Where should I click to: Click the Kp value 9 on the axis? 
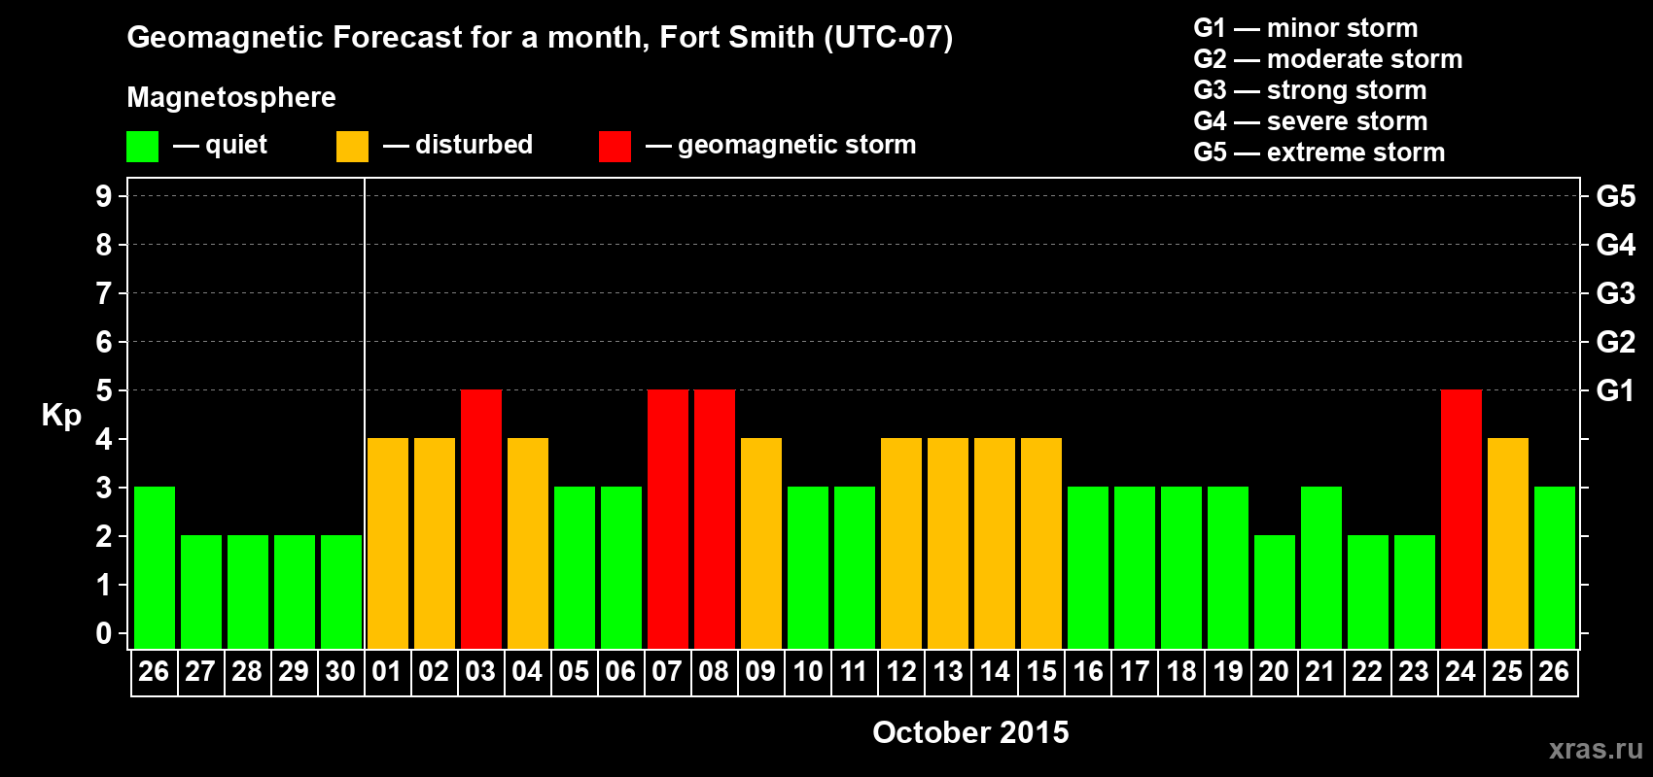click(x=104, y=196)
